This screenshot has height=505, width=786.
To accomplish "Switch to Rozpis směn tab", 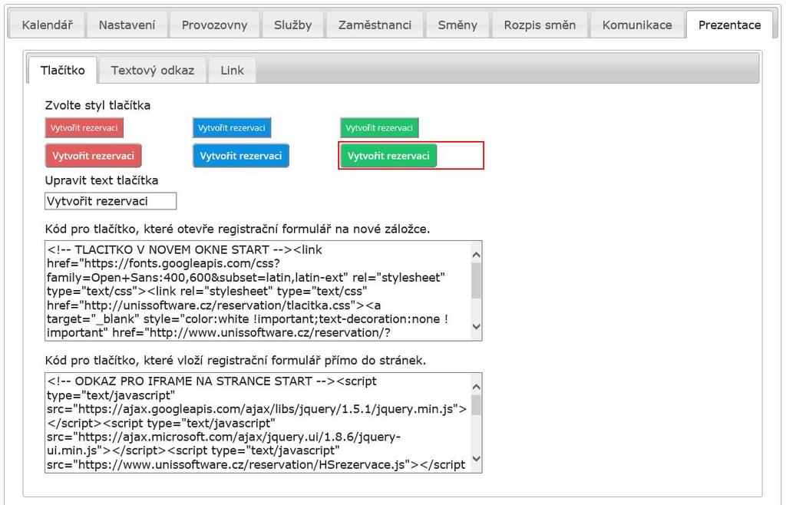I will pos(540,25).
